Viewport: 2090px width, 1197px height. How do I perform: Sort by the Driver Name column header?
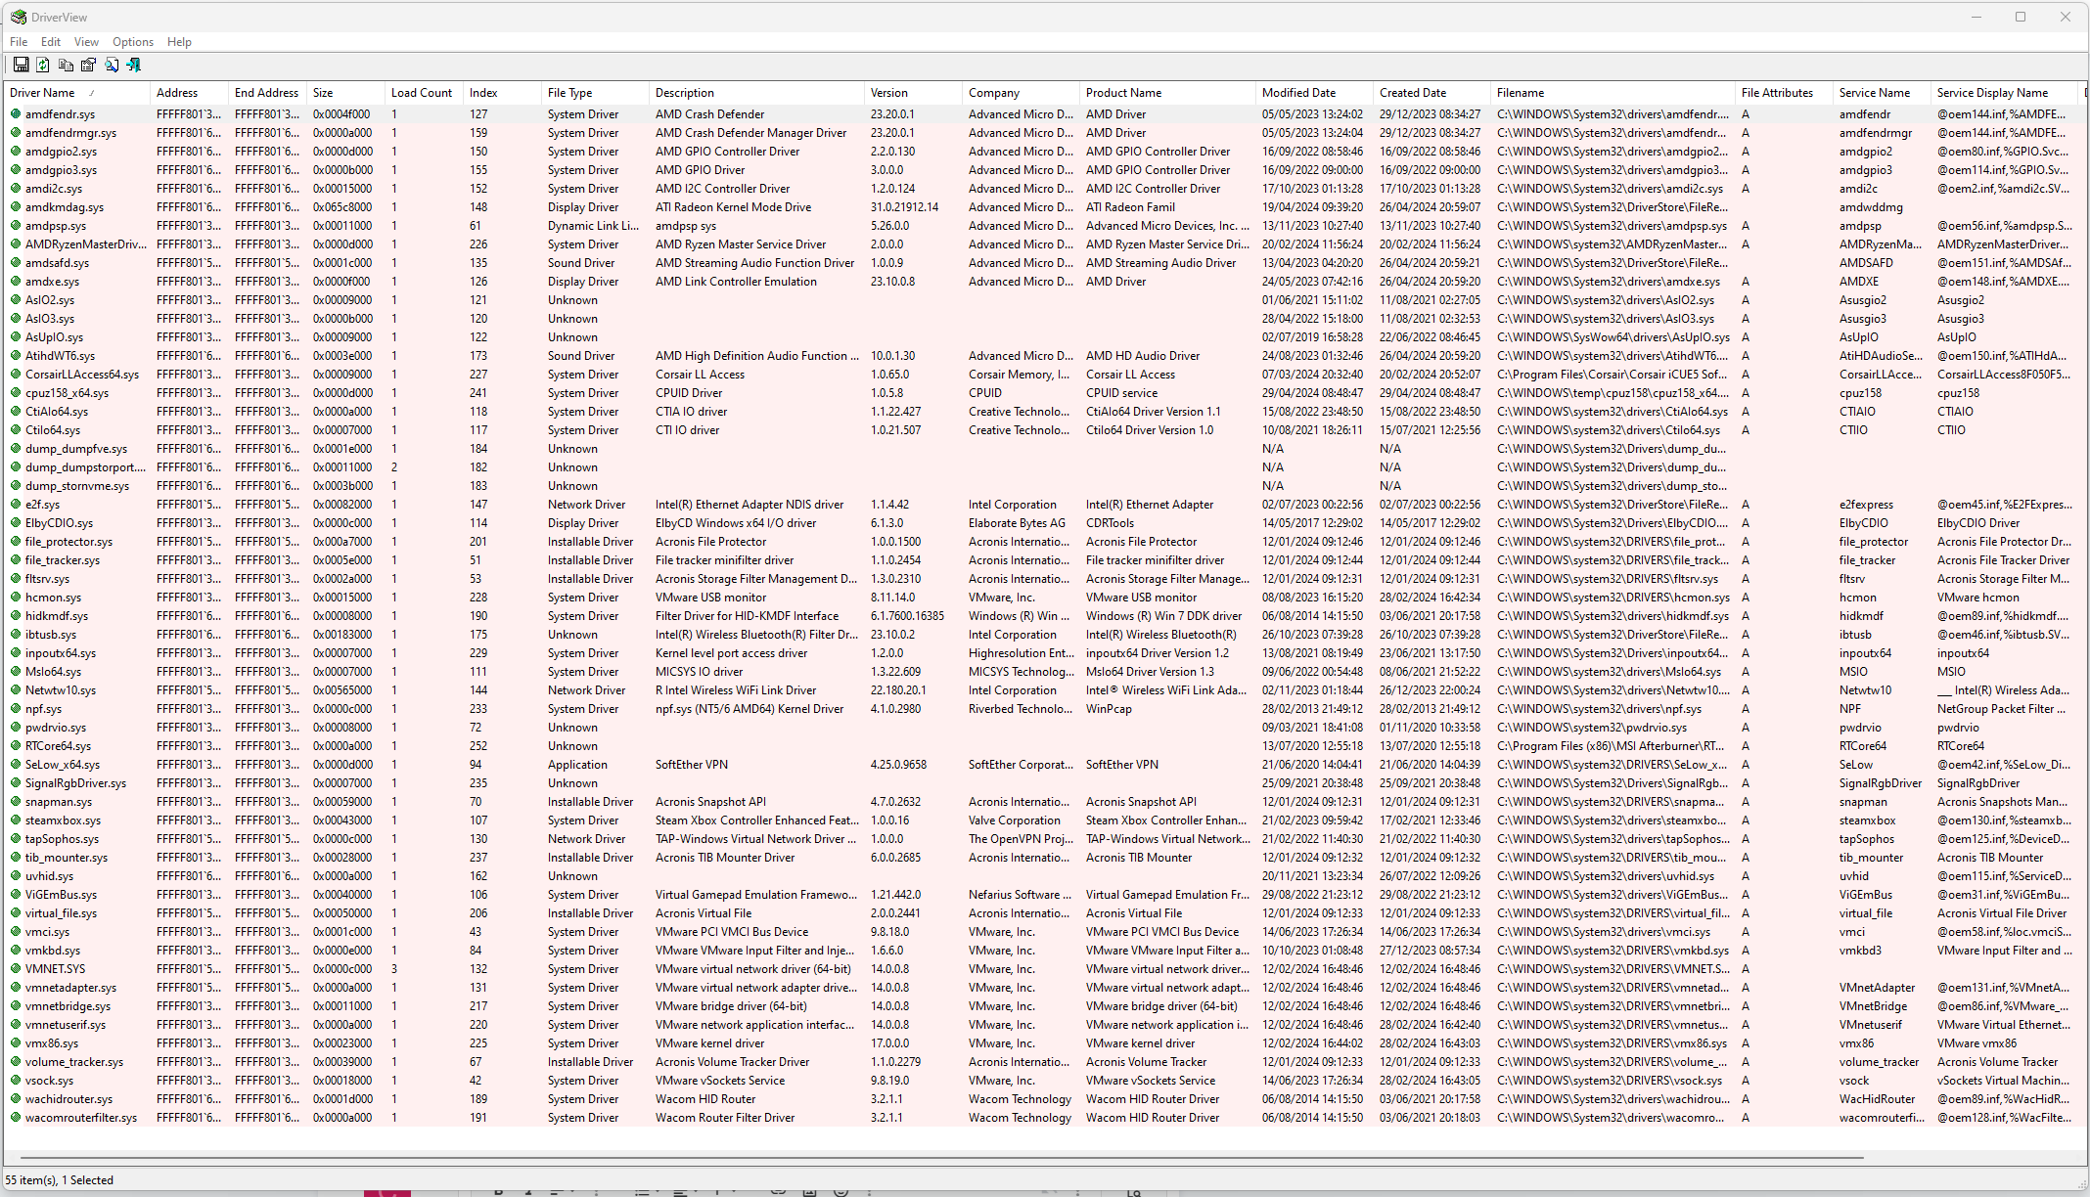click(77, 93)
